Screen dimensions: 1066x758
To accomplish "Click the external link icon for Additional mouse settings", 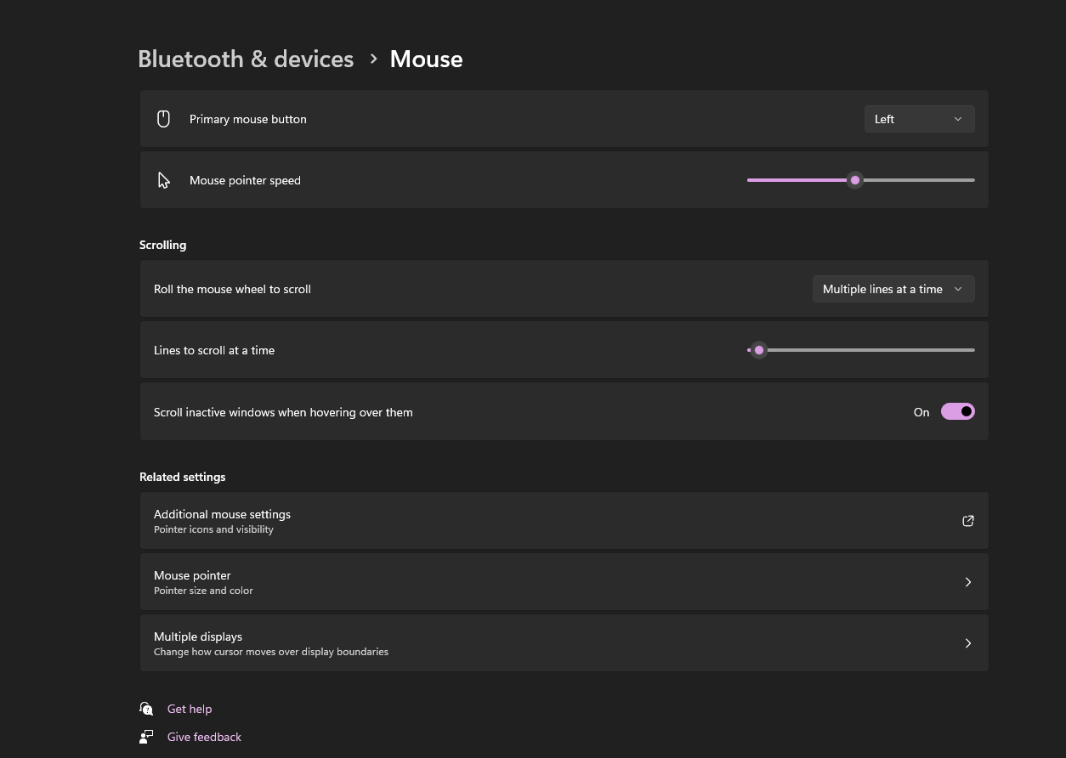I will point(967,521).
